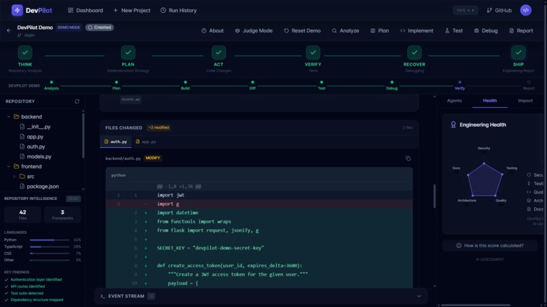Viewport: 547px width, 307px height.
Task: Click the About button
Action: click(x=212, y=30)
